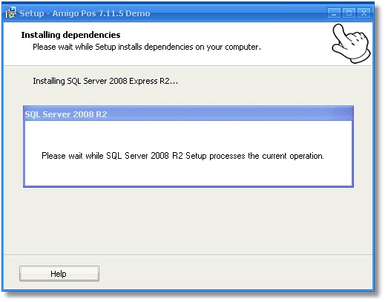Image resolution: width=385 pixels, height=302 pixels.
Task: Close the Amigo Pos Setup window
Action: tap(363, 13)
